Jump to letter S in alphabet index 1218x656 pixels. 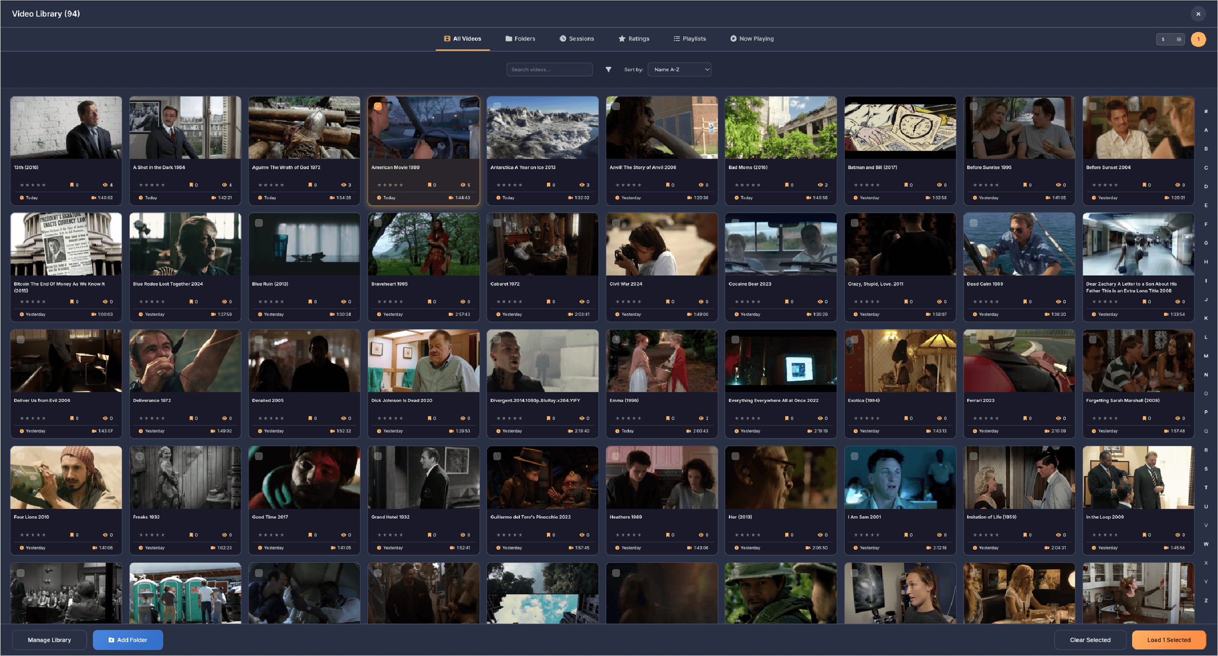[x=1206, y=468]
